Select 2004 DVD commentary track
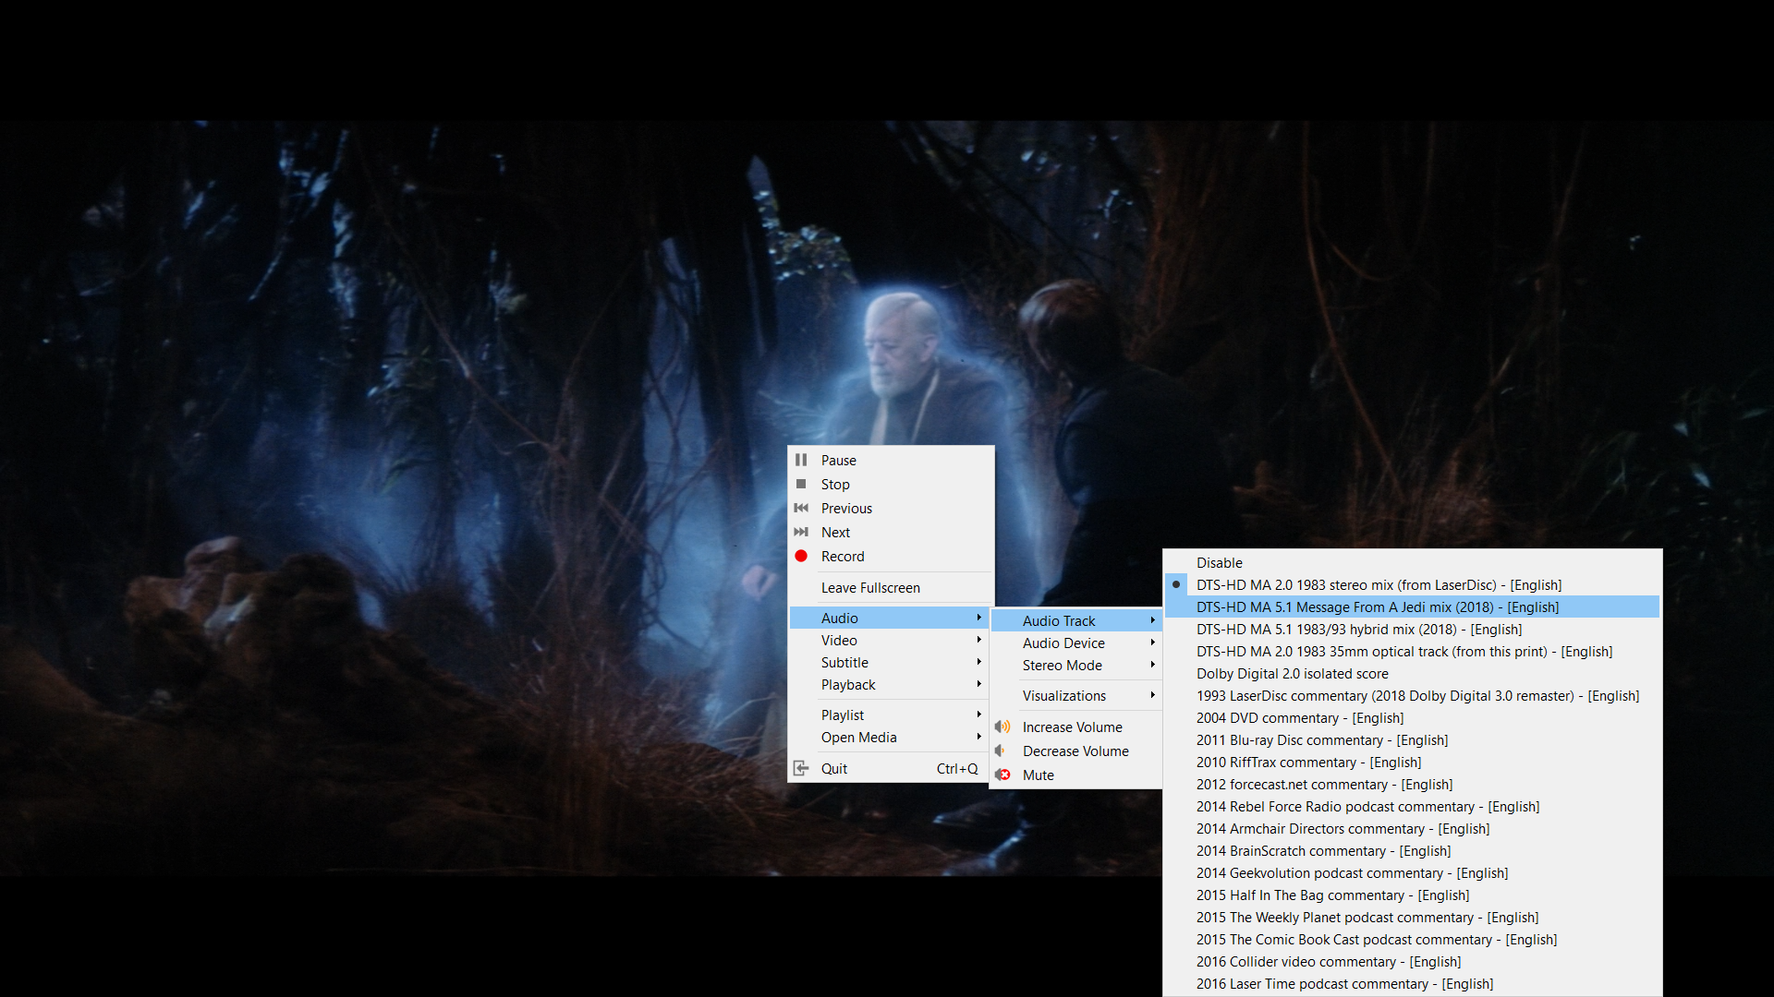Image resolution: width=1774 pixels, height=997 pixels. click(1412, 718)
